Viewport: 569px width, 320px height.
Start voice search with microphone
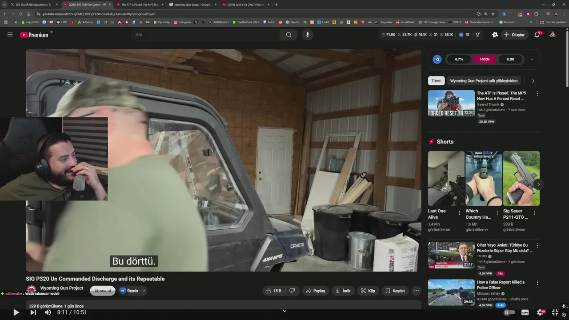[x=307, y=35]
